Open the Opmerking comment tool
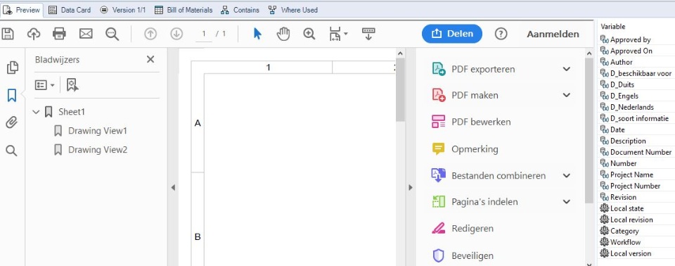Viewport: 675px width, 266px height. 475,149
